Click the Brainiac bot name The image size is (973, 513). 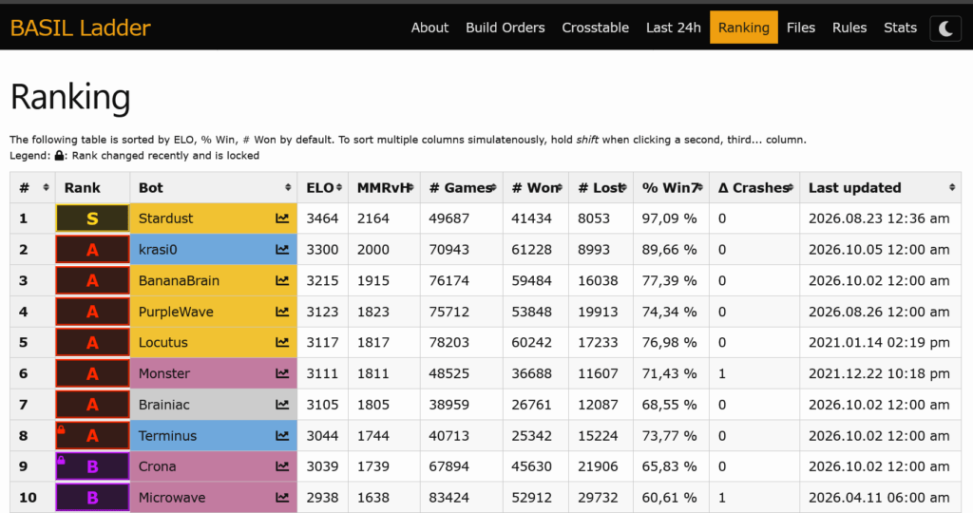click(163, 405)
